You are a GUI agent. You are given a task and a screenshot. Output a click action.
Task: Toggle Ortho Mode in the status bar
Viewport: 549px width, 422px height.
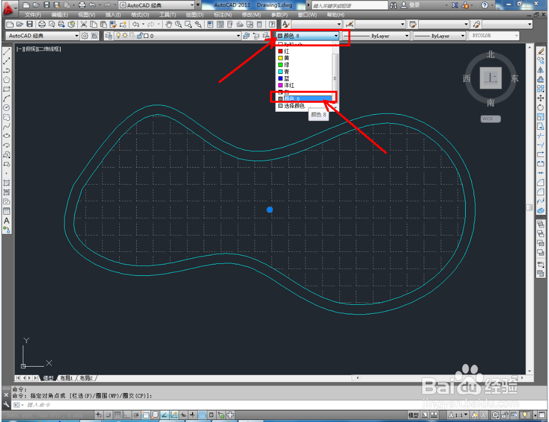coord(127,415)
